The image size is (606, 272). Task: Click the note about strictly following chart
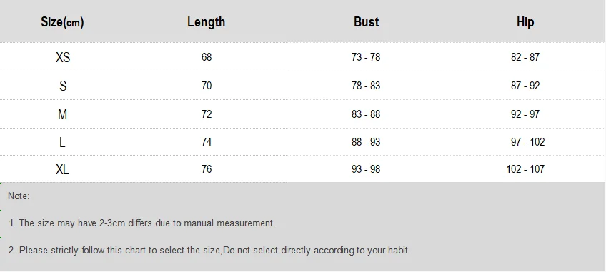coord(209,251)
